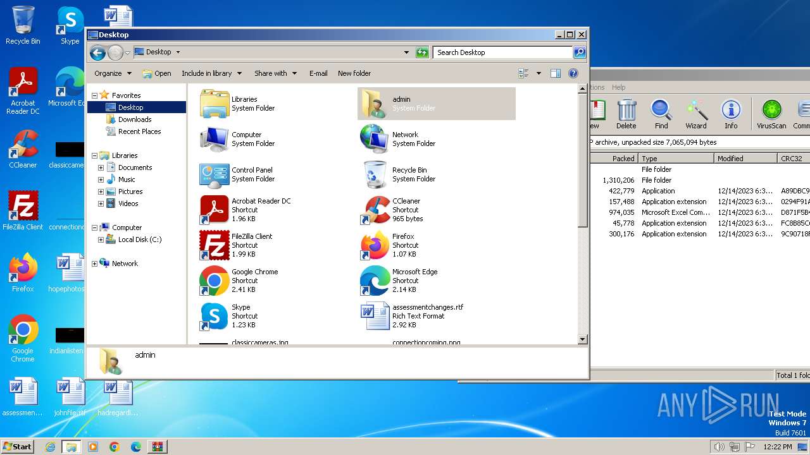This screenshot has width=810, height=455.
Task: Open recent pages dropdown arrow
Action: pos(127,52)
